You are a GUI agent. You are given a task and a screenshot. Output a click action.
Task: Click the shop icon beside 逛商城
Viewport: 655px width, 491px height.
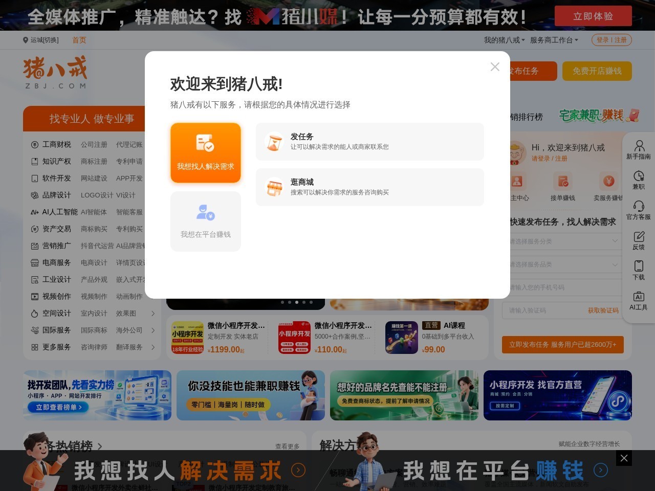pyautogui.click(x=274, y=187)
